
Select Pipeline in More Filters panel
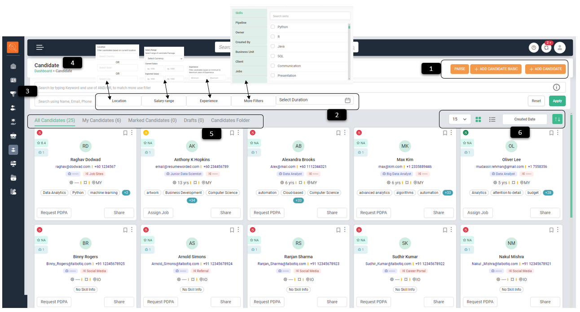click(x=241, y=22)
